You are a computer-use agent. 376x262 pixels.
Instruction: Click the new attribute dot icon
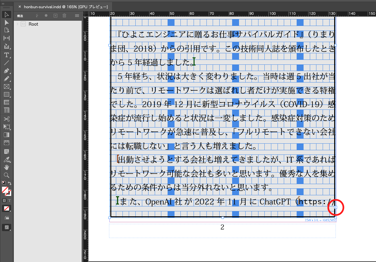point(46,15)
